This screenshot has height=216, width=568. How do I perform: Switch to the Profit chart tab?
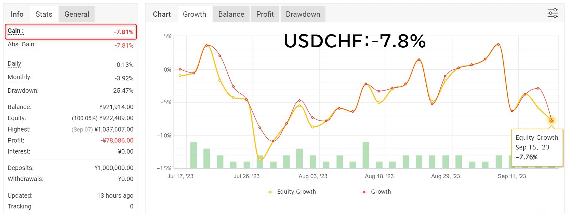point(265,14)
